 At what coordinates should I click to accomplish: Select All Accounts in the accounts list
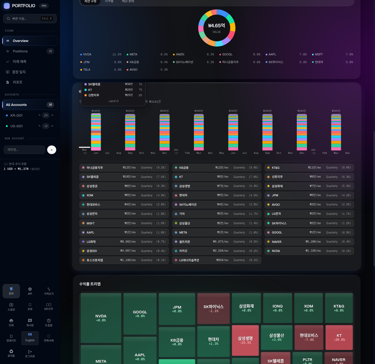point(30,105)
